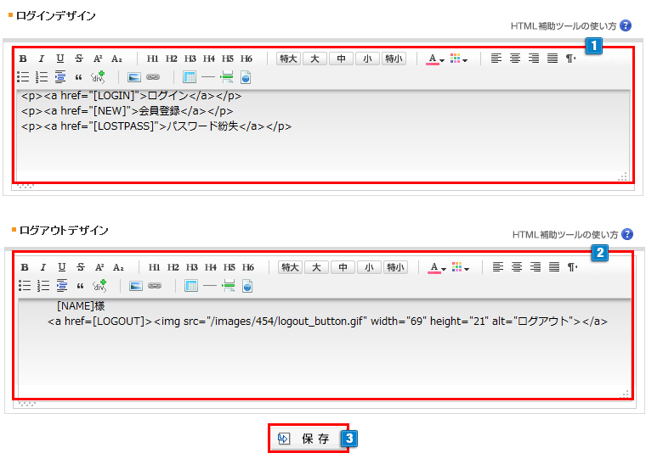Insert link icon in logout design toolbar
This screenshot has height=464, width=646.
[x=154, y=286]
